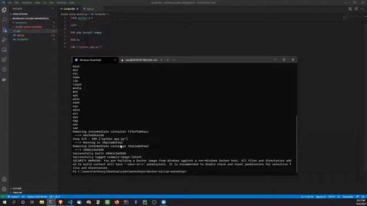Viewport: 367px width, 206px height.
Task: Collapse the docker-aiclub-workshop folder
Action: click(33, 27)
